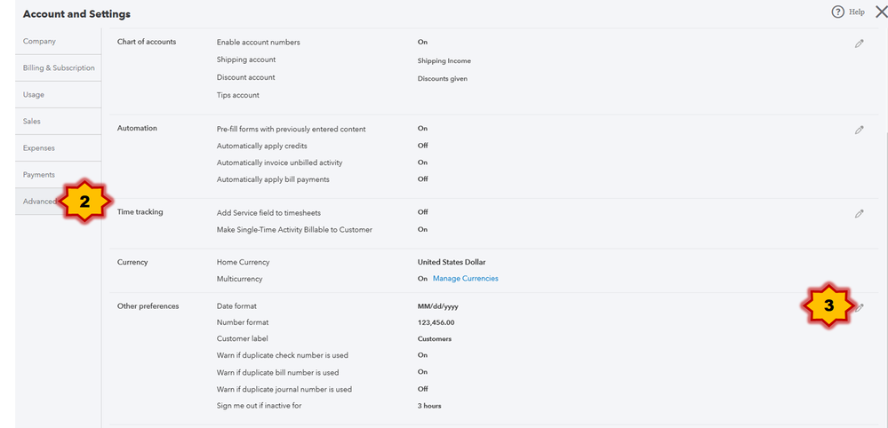Edit the Chart of accounts section
This screenshot has height=428, width=888.
[860, 44]
